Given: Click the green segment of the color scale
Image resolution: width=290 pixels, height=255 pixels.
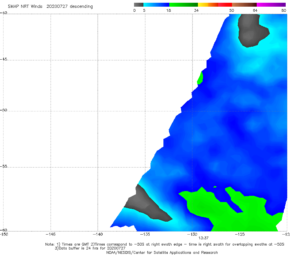Looking at the screenshot, I should tap(183, 5).
